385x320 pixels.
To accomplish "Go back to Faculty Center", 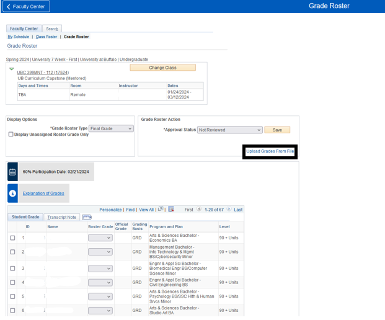I will 27,6.
